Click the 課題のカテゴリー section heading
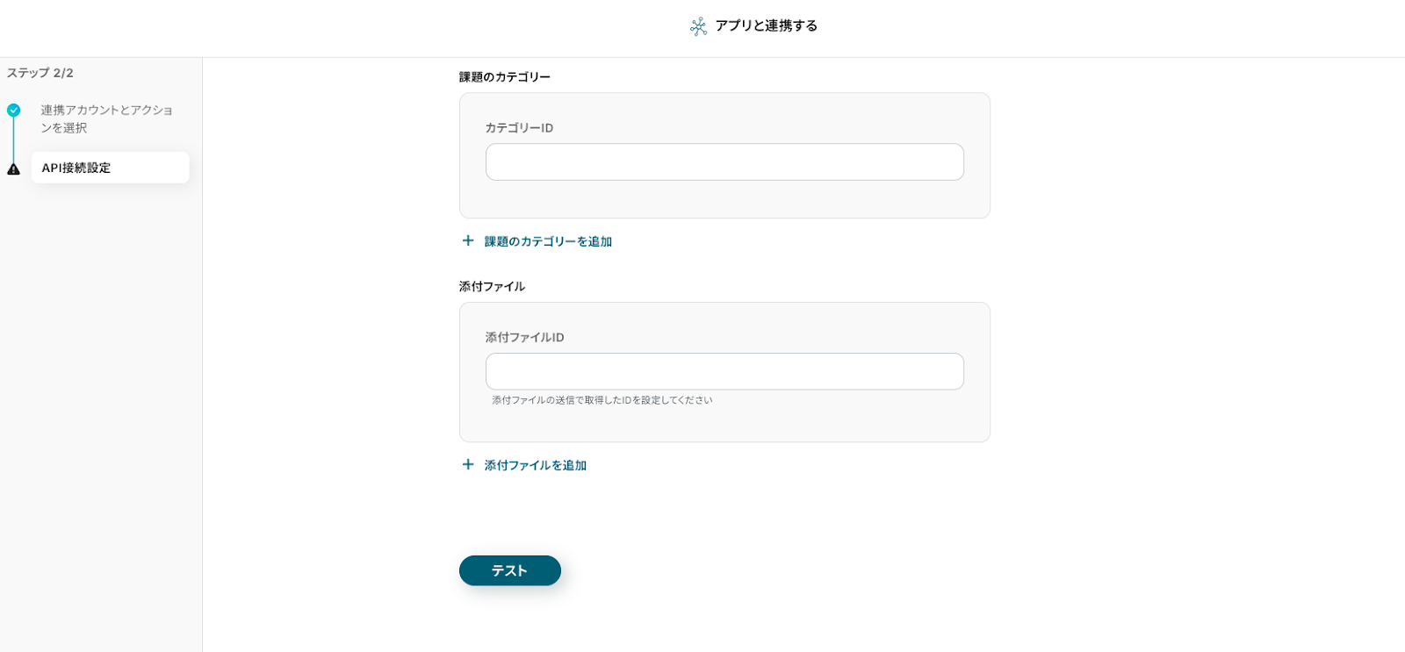Viewport: 1405px width, 652px height. pos(505,77)
